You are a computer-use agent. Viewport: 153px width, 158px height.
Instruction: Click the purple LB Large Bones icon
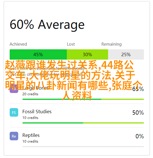tap(14, 89)
